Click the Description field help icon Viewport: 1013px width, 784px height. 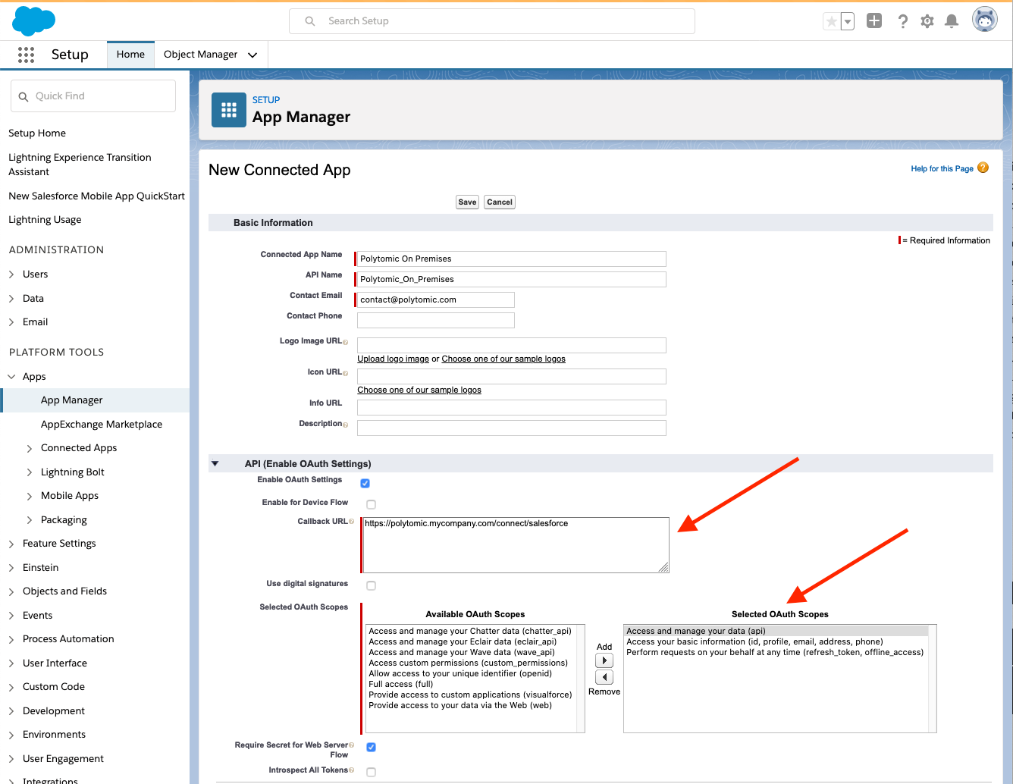tap(345, 425)
